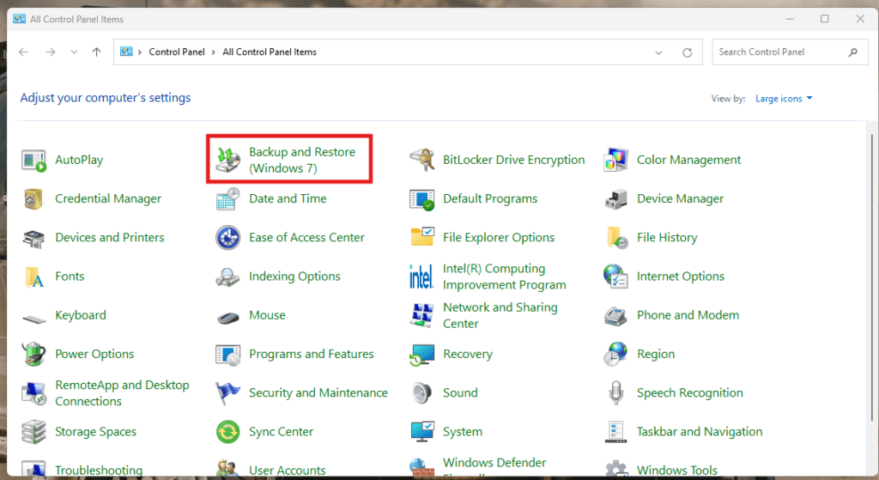
Task: Open the recent locations chevron
Action: coord(74,52)
